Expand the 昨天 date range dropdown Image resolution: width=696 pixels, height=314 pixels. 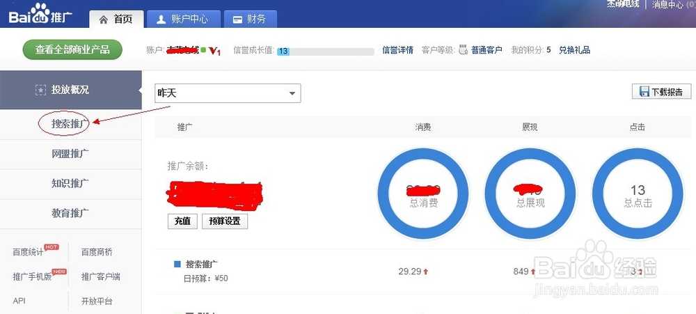(228, 93)
